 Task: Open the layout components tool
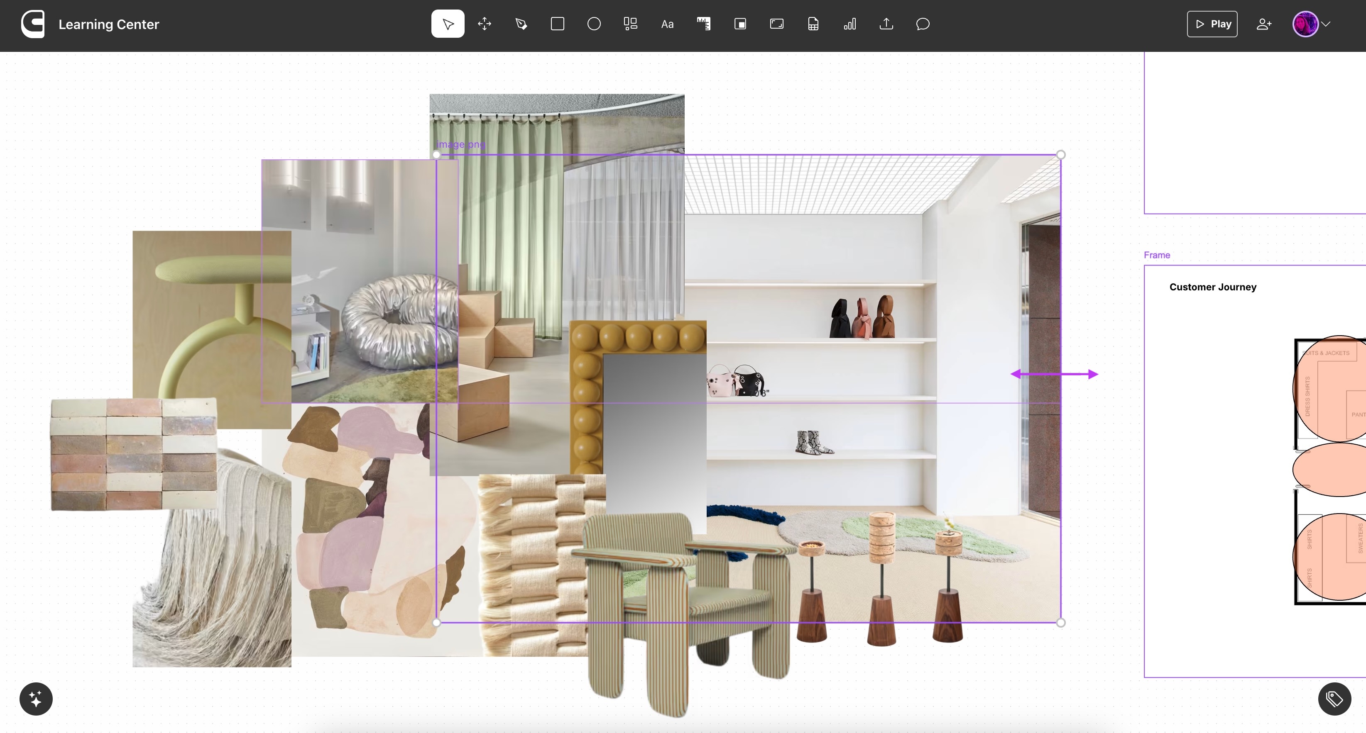[631, 24]
